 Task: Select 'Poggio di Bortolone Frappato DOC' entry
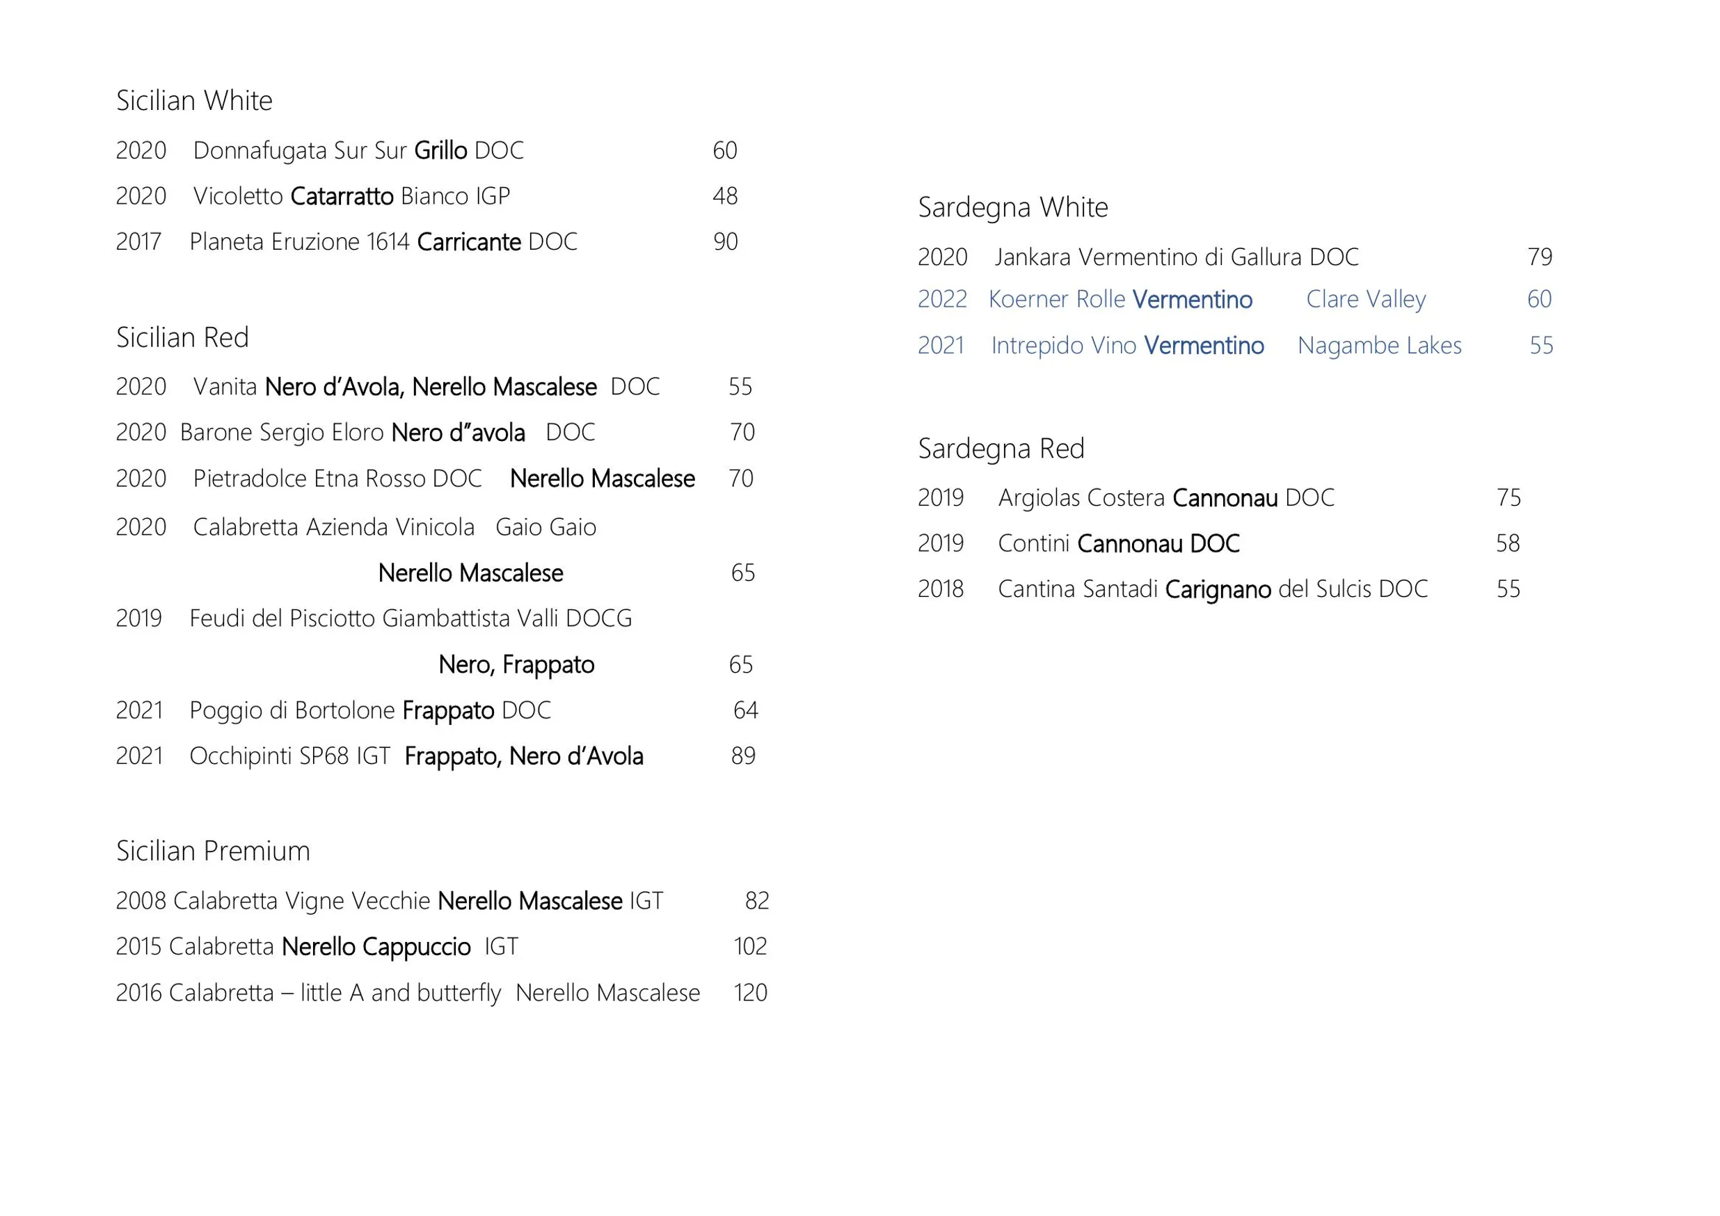click(x=370, y=710)
